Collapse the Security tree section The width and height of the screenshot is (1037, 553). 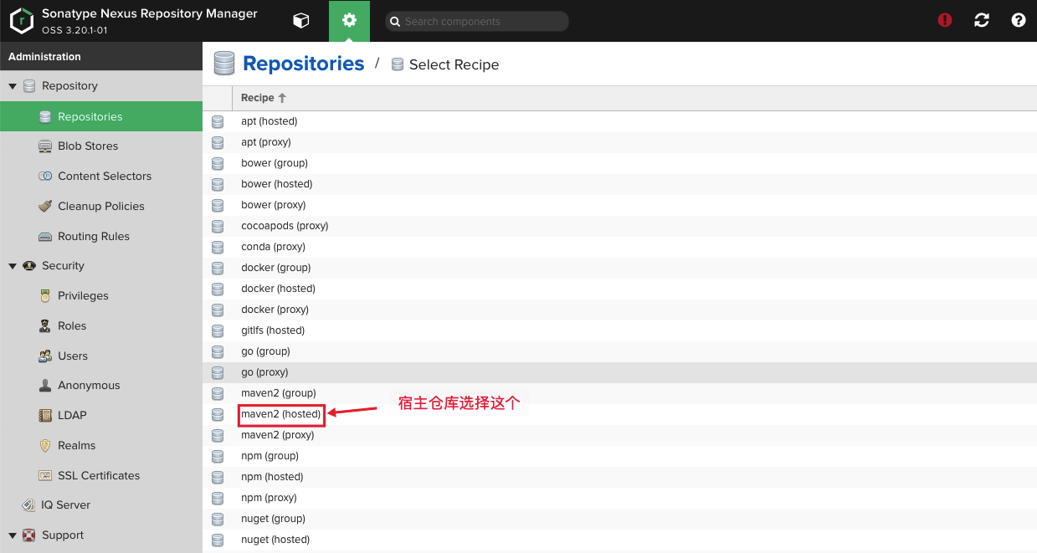[x=13, y=266]
